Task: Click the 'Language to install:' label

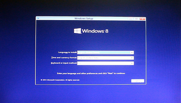Action: [67, 52]
